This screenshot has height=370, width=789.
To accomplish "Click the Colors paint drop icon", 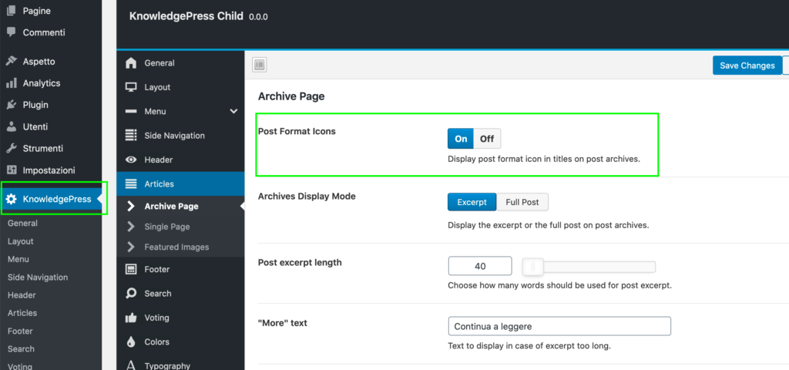I will (131, 341).
